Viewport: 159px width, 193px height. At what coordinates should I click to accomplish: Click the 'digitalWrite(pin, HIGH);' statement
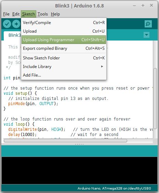(37, 129)
